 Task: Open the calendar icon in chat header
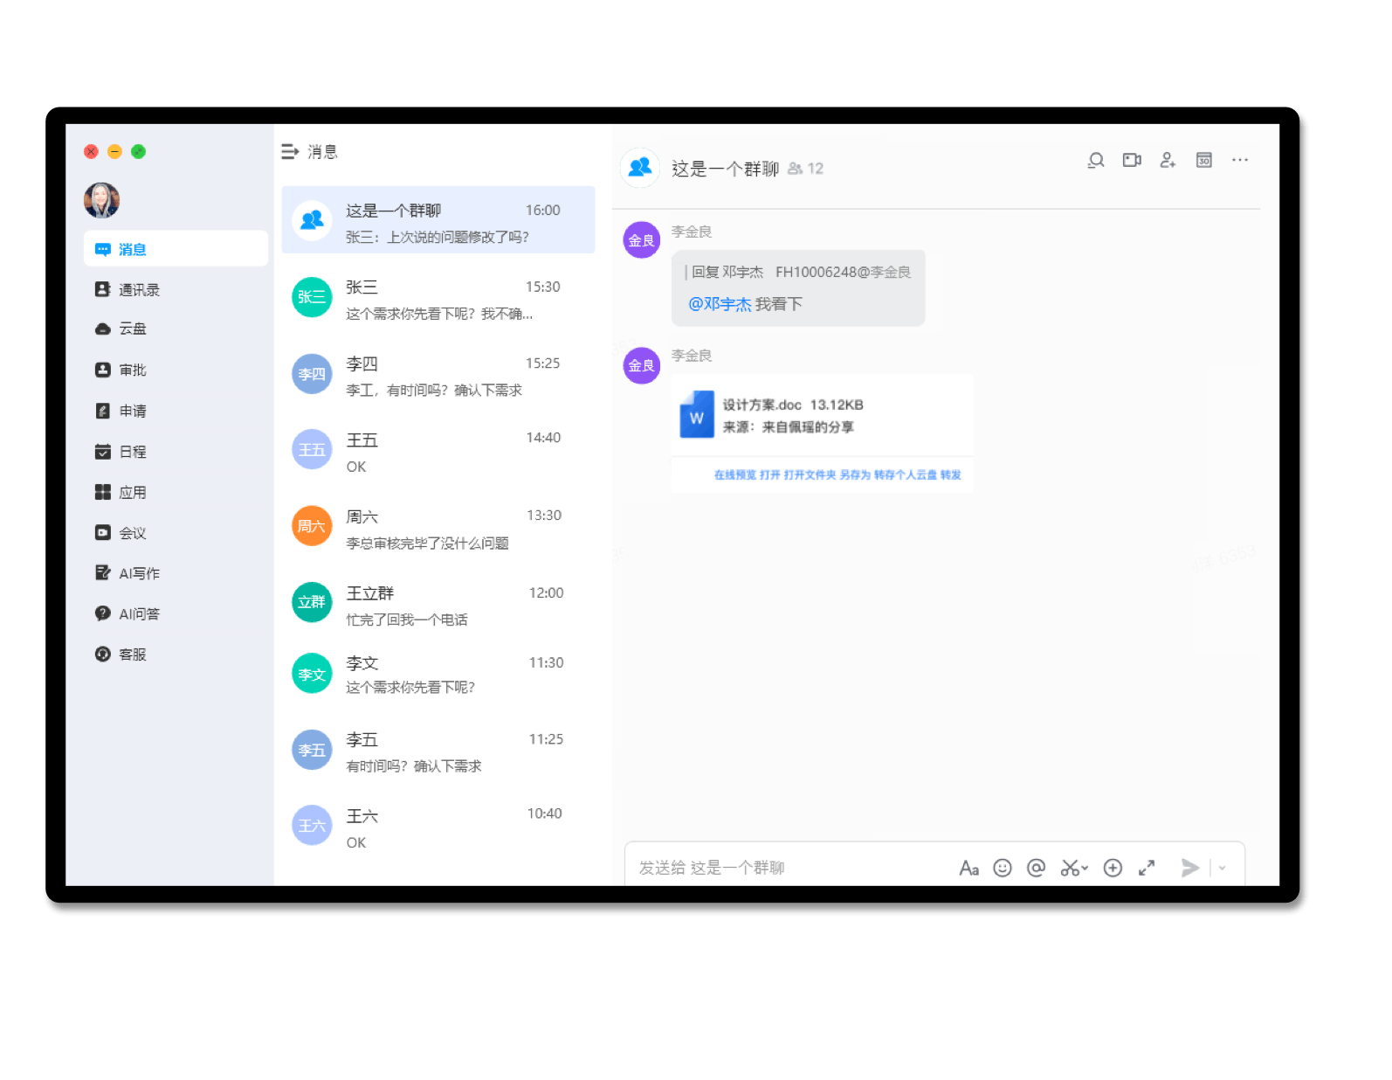tap(1203, 160)
